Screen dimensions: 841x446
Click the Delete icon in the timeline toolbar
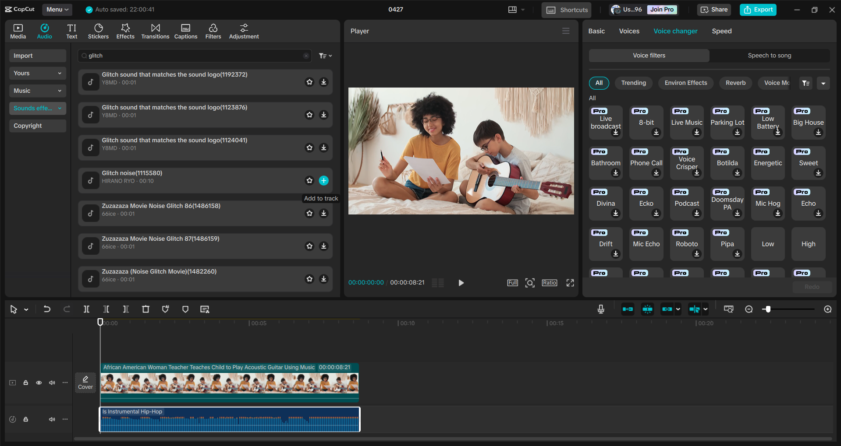(x=146, y=309)
